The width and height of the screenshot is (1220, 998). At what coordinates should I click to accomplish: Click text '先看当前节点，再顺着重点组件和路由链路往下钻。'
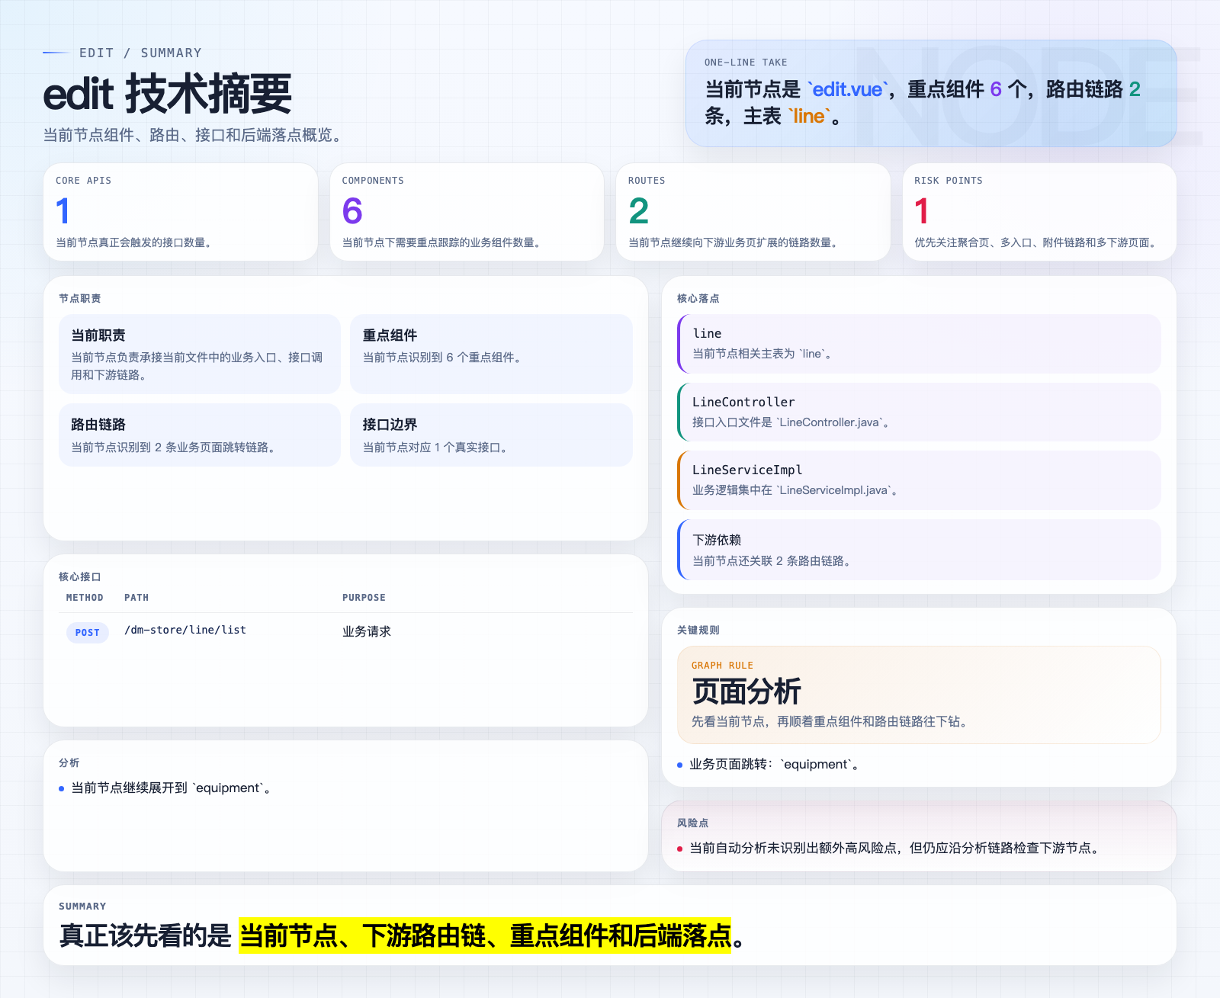(832, 721)
